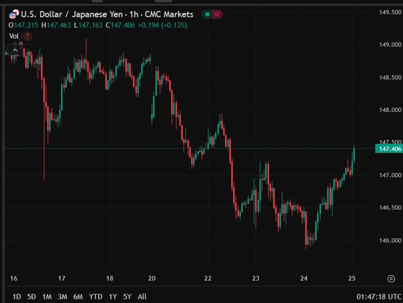
Task: Click the U.S. Dollar / Japanese Yen title
Action: (72, 14)
